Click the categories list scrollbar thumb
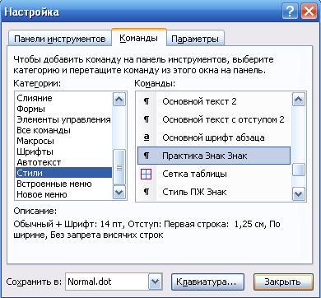The image size is (321, 298). tap(119, 167)
